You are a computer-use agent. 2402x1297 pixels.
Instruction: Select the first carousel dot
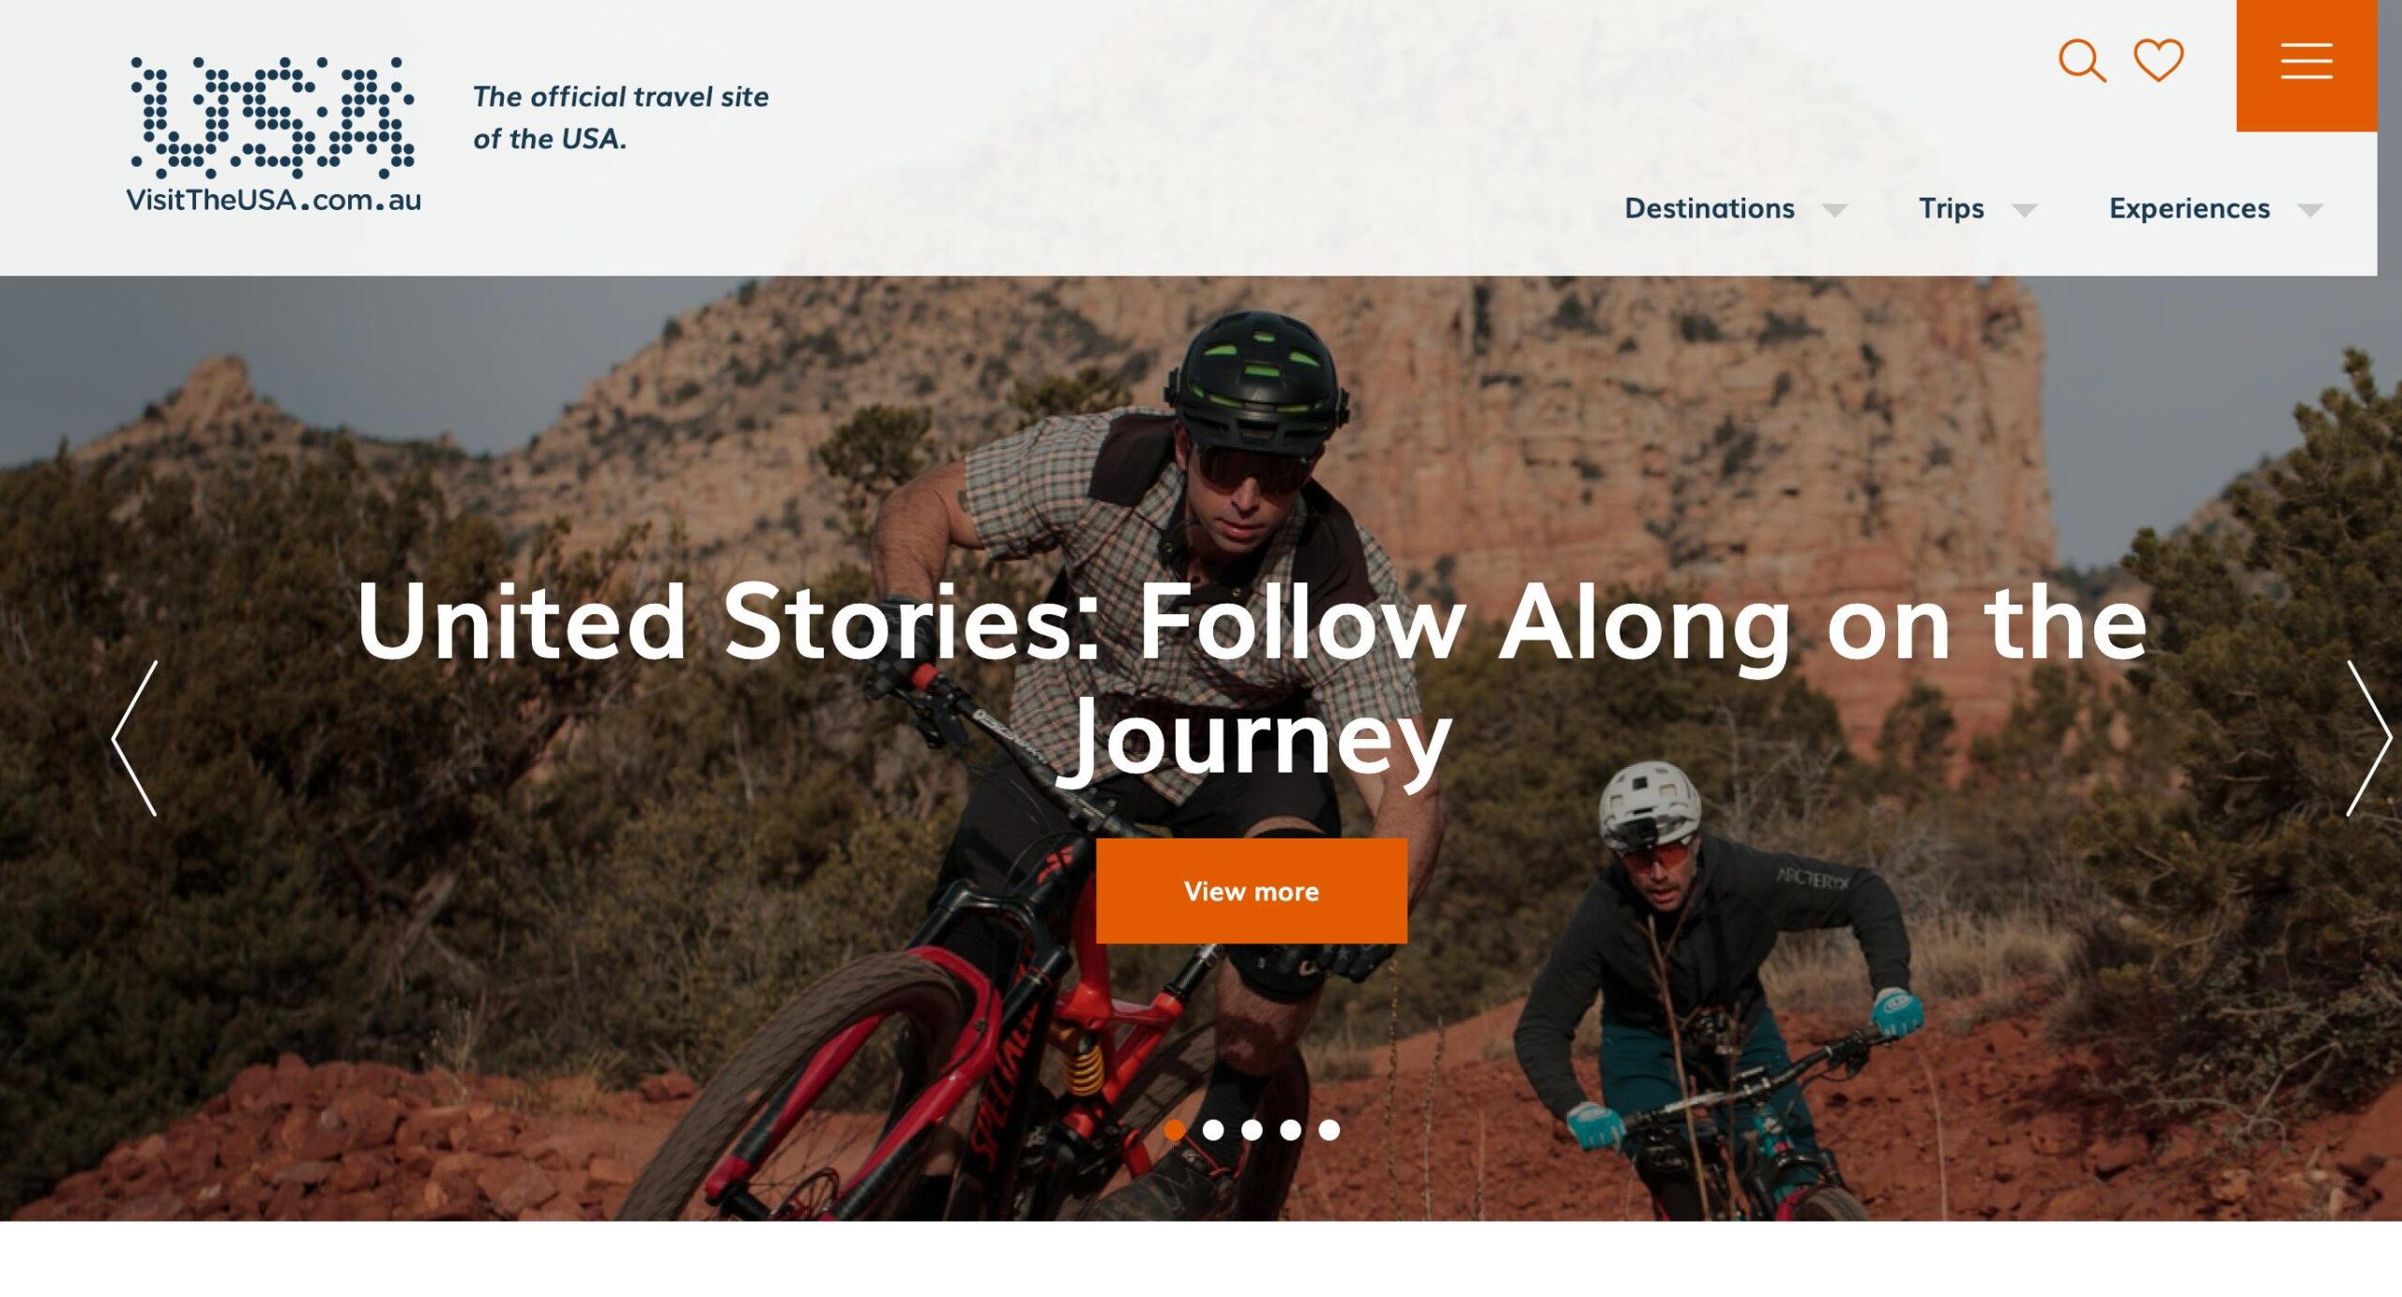(x=1174, y=1130)
